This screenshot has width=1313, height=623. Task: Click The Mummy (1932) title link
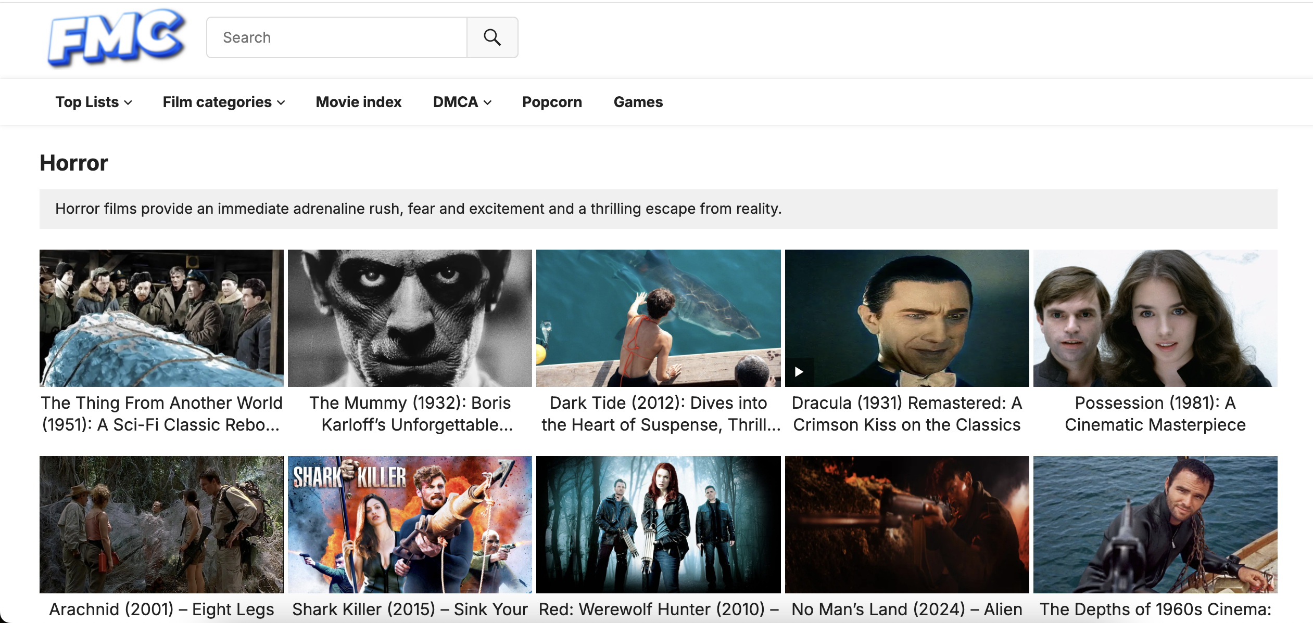pos(410,414)
